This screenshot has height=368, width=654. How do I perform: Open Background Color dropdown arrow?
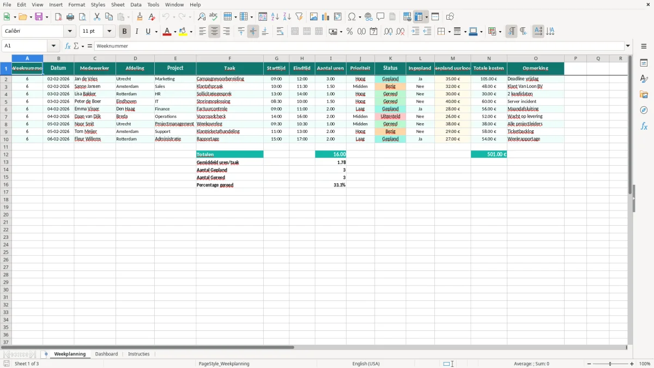click(191, 32)
